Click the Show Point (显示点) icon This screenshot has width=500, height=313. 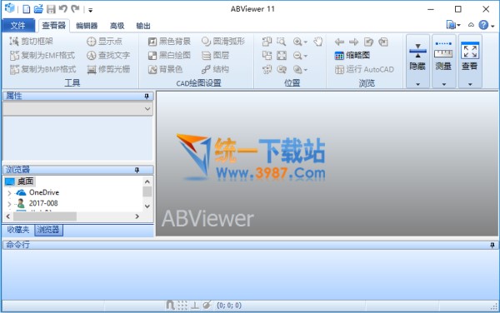(x=91, y=42)
